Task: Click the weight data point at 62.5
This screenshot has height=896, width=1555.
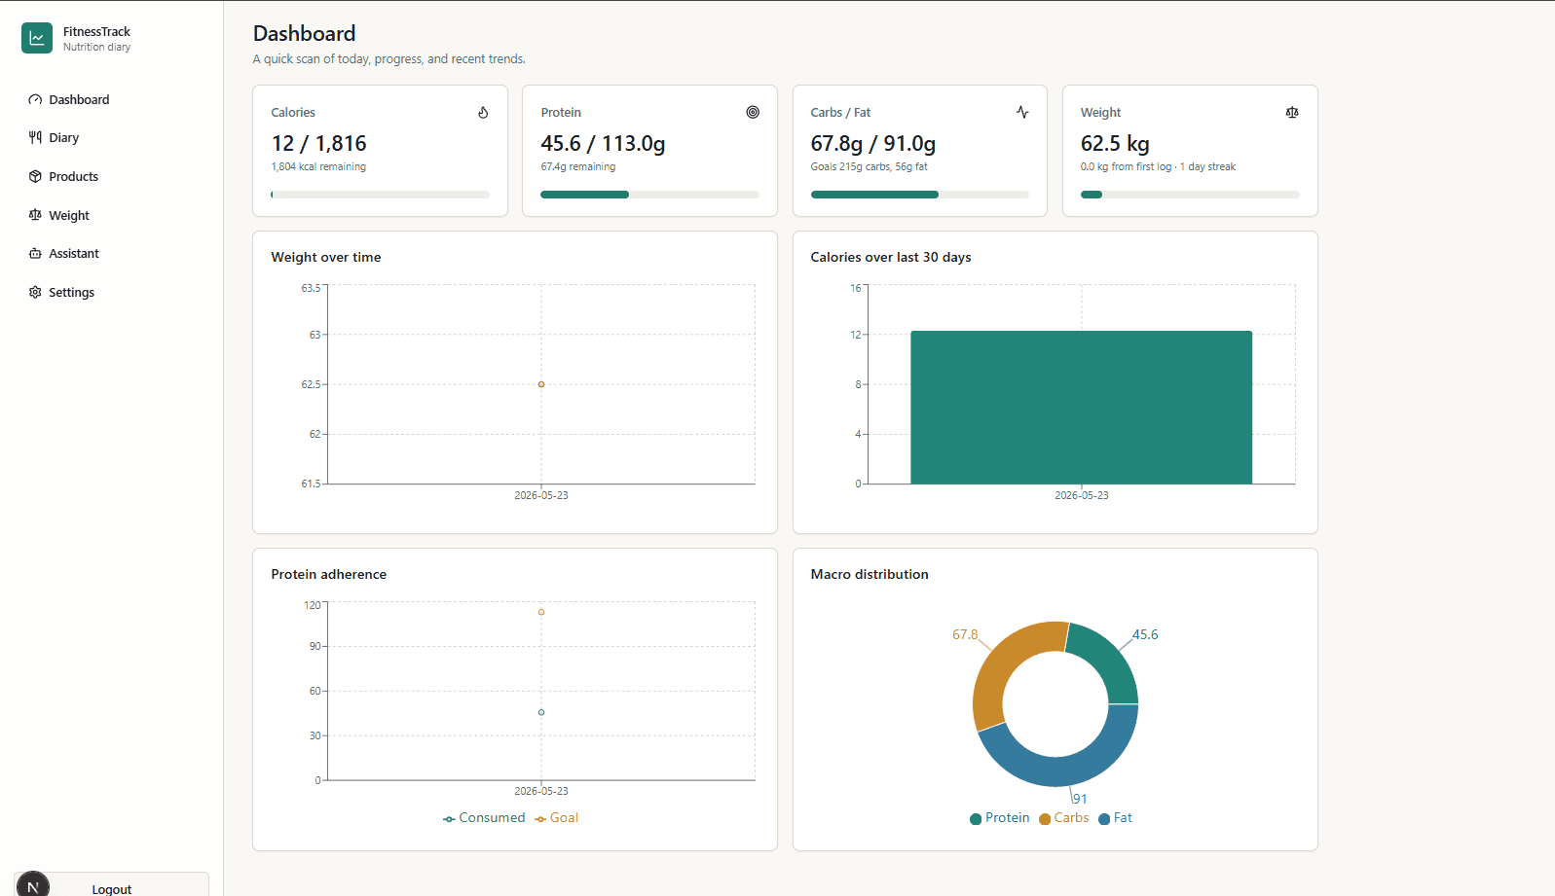Action: [541, 384]
